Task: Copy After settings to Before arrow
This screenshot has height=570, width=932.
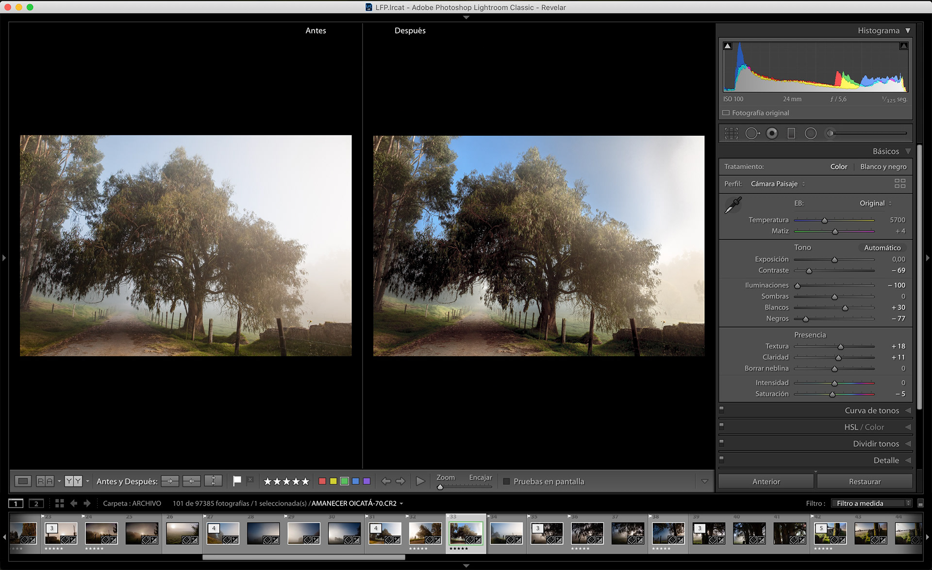Action: 191,481
